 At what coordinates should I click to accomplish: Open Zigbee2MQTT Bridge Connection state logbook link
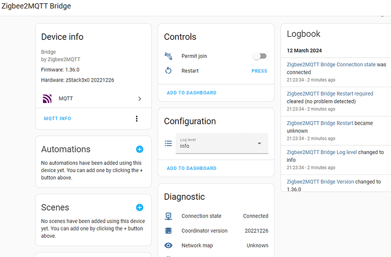point(331,65)
